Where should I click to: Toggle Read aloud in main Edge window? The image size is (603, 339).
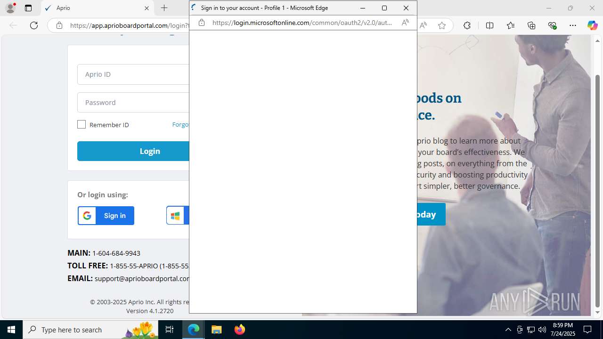coord(423,25)
